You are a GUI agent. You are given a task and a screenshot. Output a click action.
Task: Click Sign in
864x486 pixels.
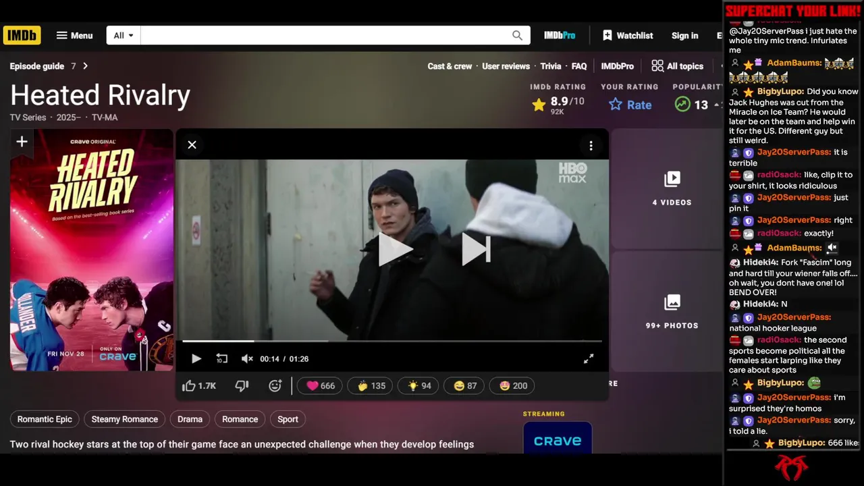pos(684,35)
